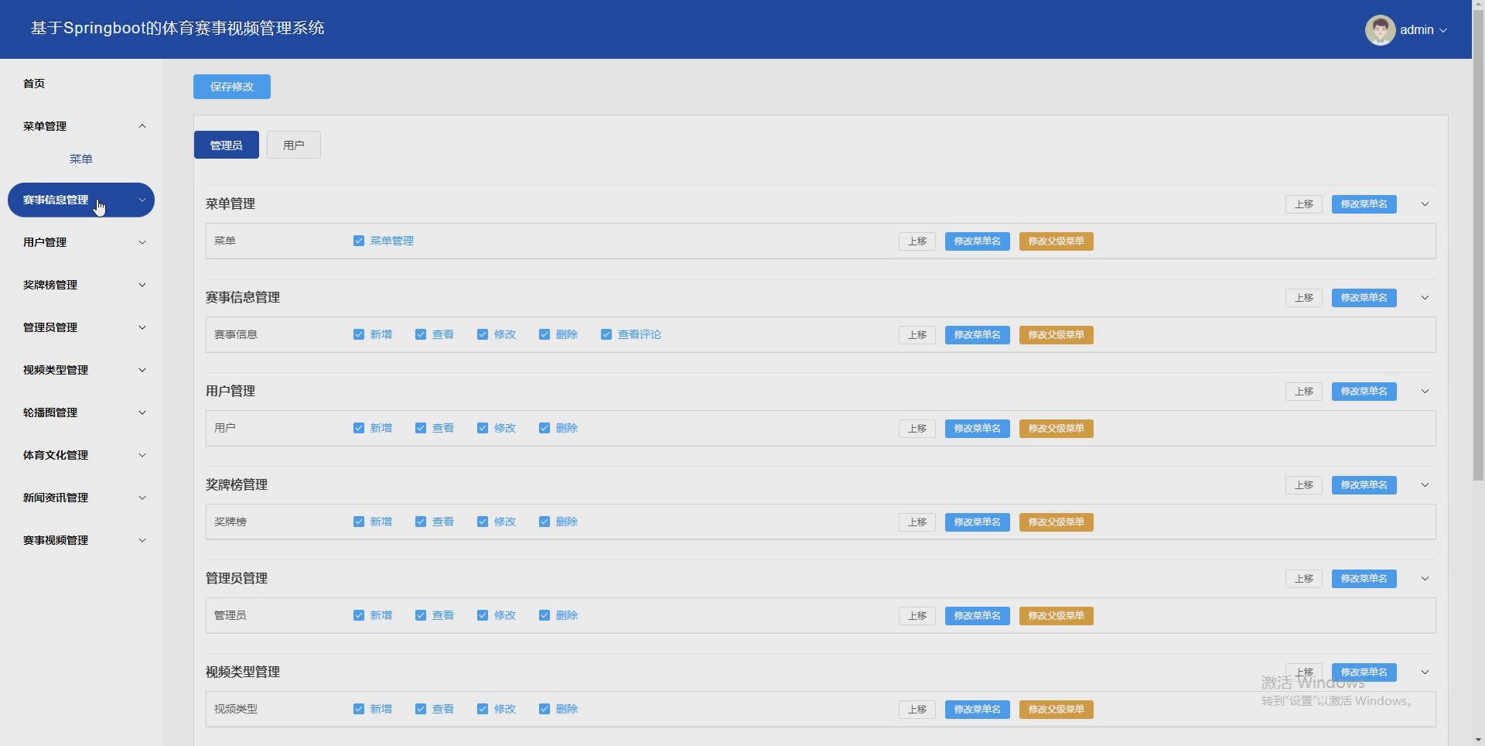Open 赛事视频管理 in the sidebar

click(81, 540)
